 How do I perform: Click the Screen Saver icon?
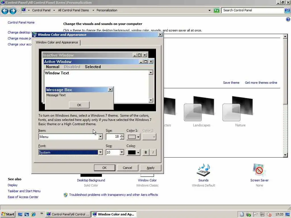(x=259, y=170)
